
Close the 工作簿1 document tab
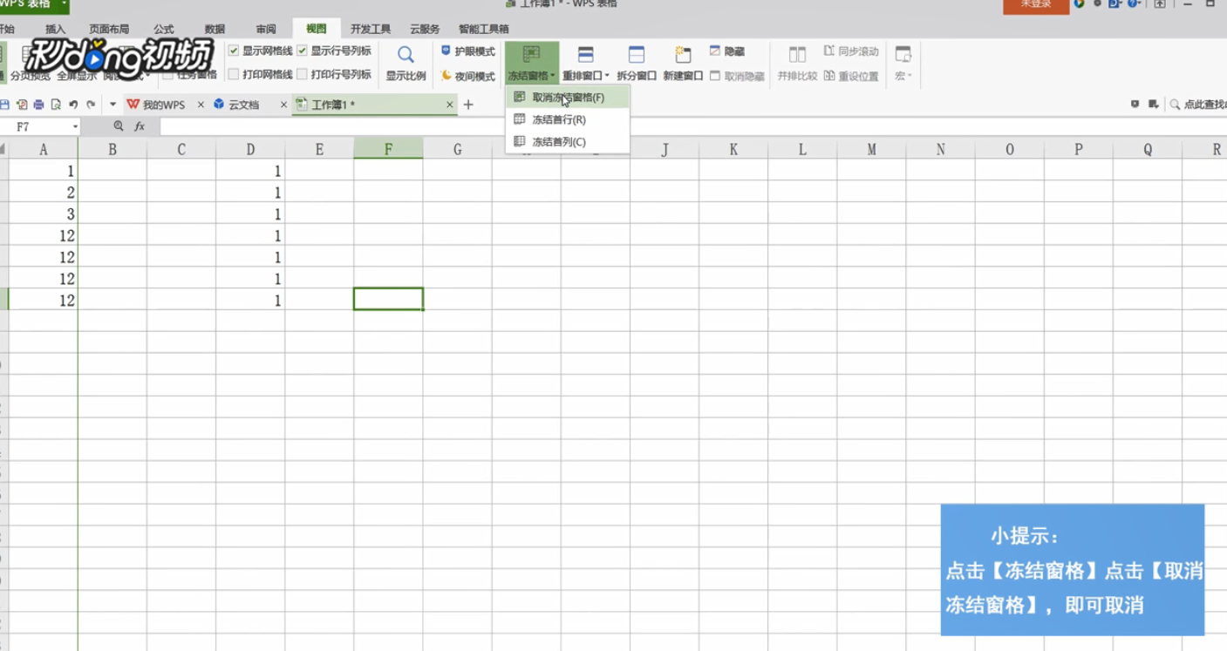click(450, 105)
